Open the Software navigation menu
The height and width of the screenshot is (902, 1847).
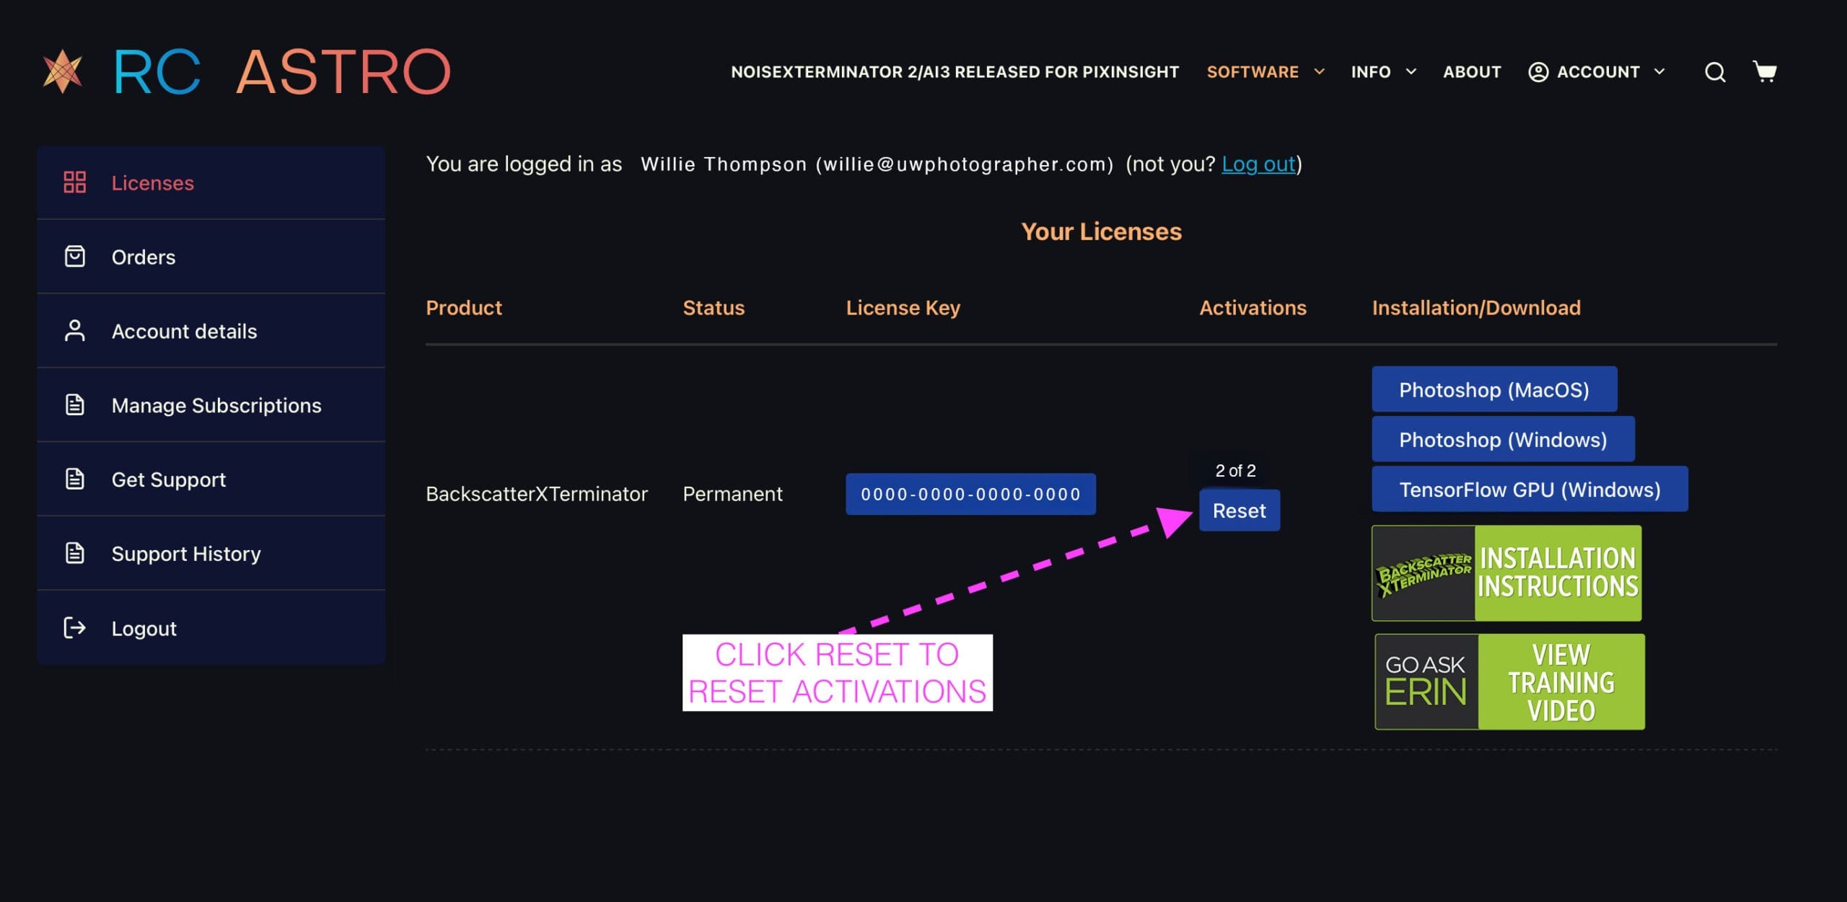coord(1252,72)
